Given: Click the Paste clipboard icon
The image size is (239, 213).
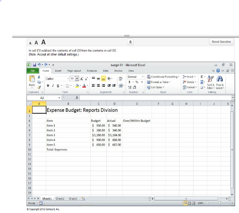Looking at the screenshot, I should coord(32,79).
